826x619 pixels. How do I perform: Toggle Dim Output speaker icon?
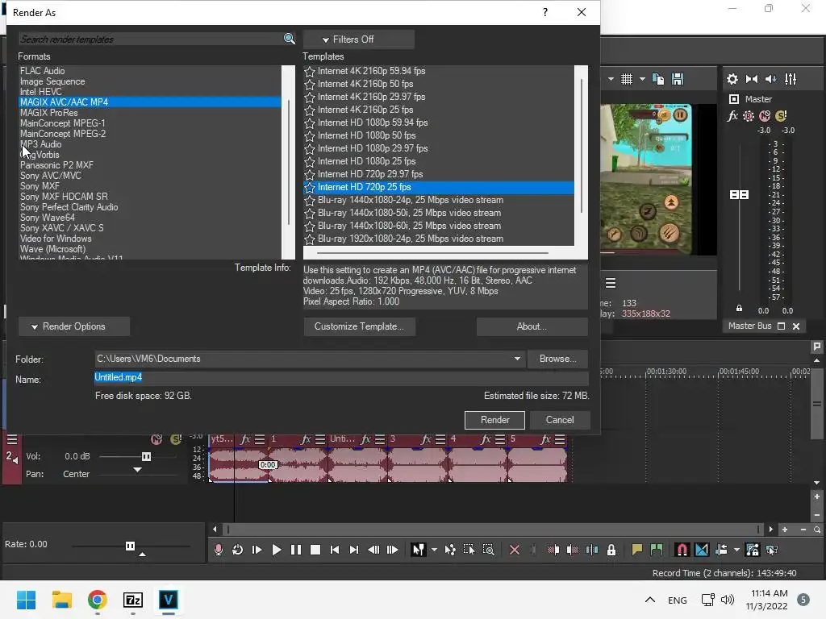tap(770, 79)
